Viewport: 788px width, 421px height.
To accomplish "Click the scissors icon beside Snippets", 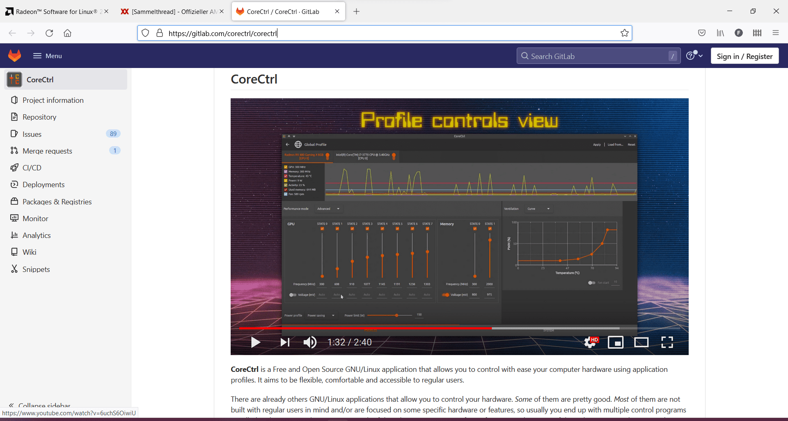I will tap(14, 269).
